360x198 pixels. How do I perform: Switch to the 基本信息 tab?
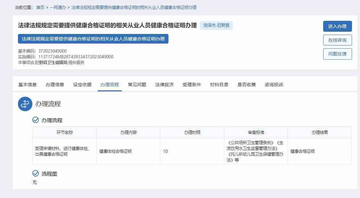point(27,85)
